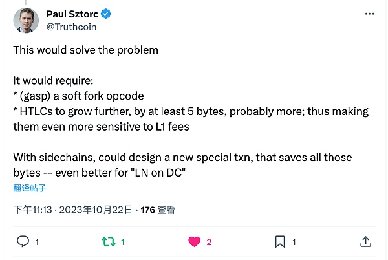
Task: Open the share post icon
Action: [365, 242]
